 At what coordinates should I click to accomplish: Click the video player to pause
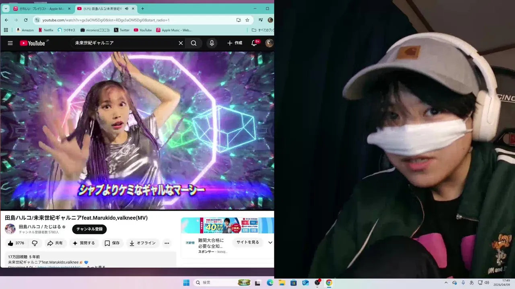137,130
